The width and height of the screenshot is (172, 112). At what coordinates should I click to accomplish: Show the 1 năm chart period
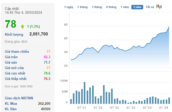125,7
